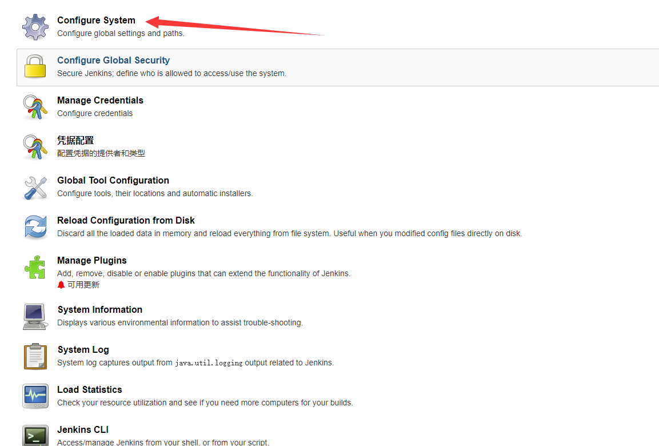Viewport: 659px width, 446px height.
Task: Click the clipboard icon for System Log
Action: [x=35, y=356]
